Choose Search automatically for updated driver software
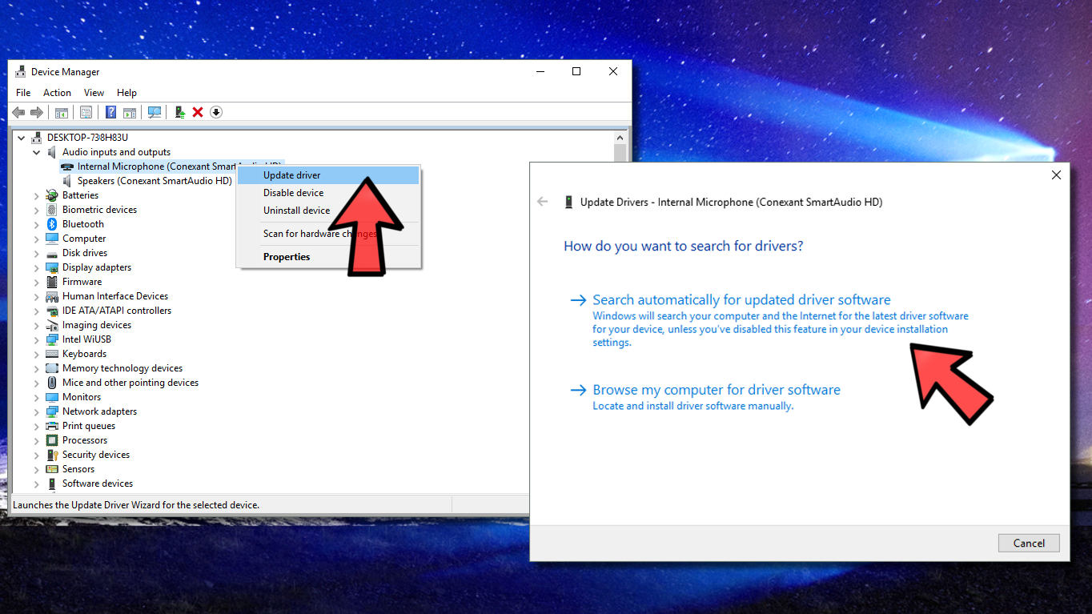This screenshot has height=614, width=1092. click(x=741, y=300)
